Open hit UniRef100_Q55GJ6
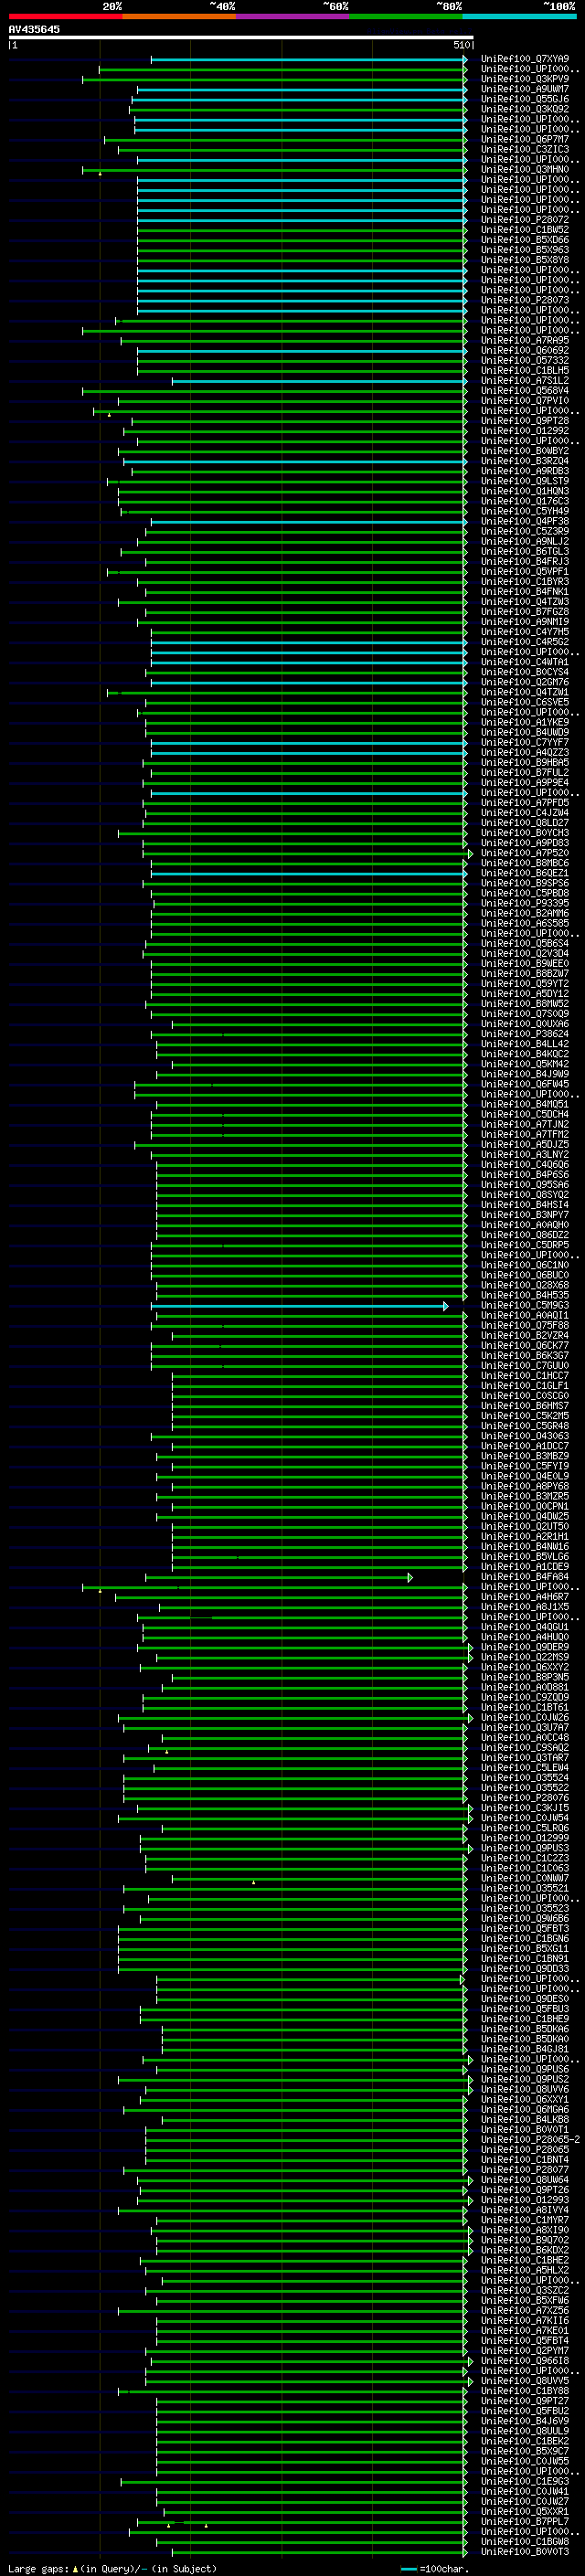 click(524, 99)
